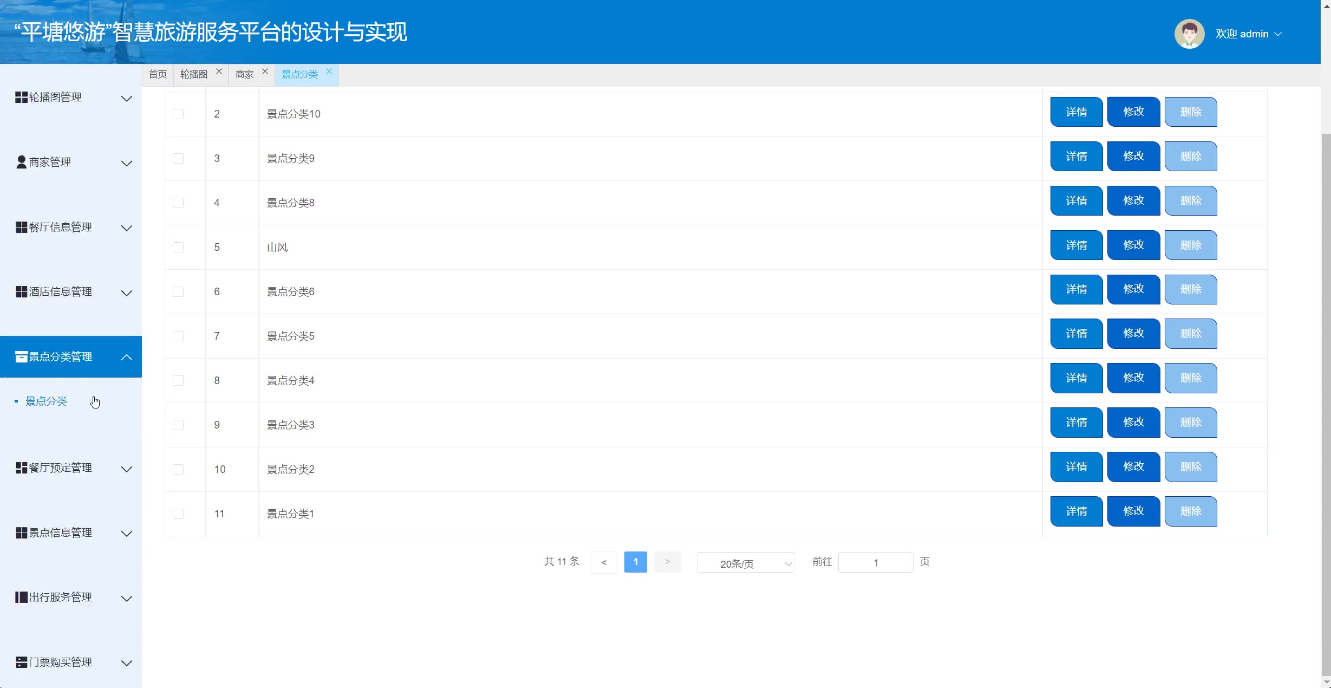This screenshot has width=1331, height=688.
Task: Click the person icon beside 商家管理
Action: tap(21, 162)
